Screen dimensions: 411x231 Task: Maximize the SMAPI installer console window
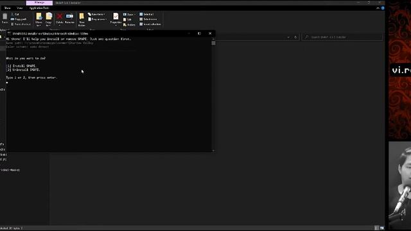(x=199, y=33)
